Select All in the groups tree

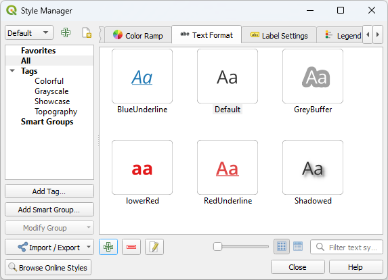[x=26, y=61]
